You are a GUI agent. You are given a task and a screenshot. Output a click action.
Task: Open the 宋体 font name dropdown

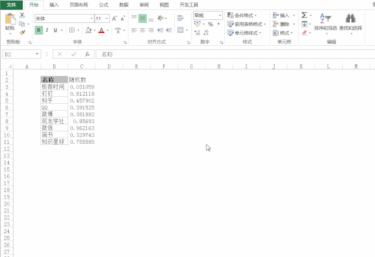[92, 19]
